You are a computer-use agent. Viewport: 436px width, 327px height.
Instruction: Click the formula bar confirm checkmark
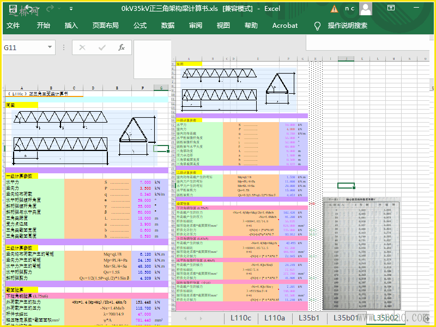(102, 47)
